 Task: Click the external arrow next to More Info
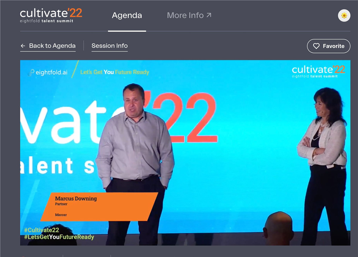(x=209, y=15)
